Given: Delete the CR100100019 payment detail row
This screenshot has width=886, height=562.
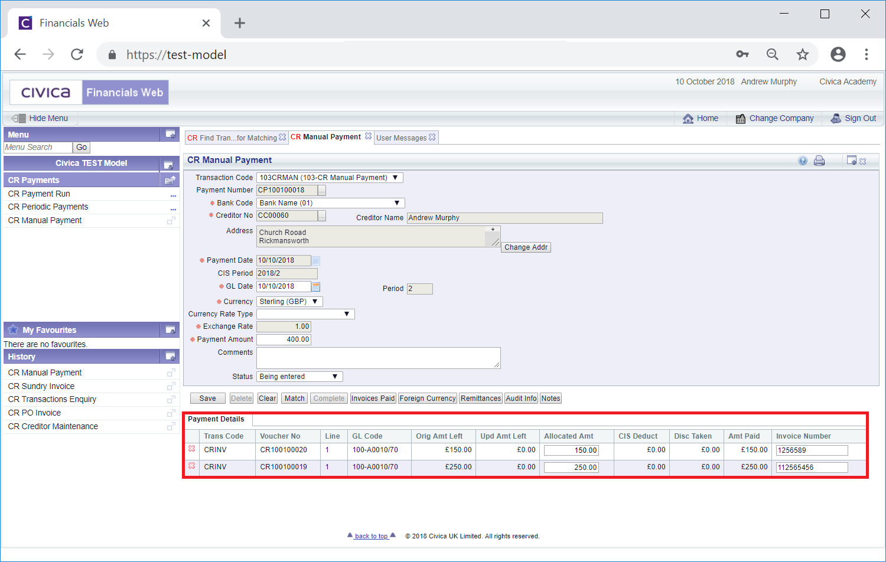Looking at the screenshot, I should click(192, 466).
